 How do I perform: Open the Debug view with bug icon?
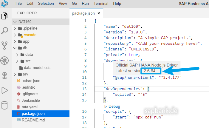pyautogui.click(x=4, y=61)
